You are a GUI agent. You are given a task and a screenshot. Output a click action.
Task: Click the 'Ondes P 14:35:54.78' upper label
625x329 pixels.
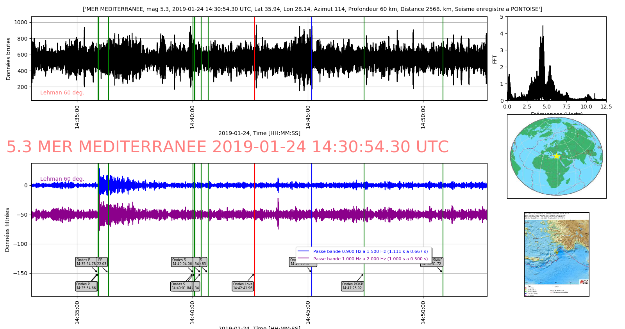[x=86, y=262]
